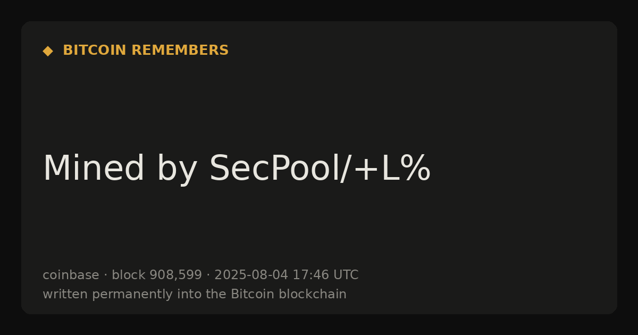Click the date 2025-08-04
Viewport: 638px width, 335px height.
pos(251,275)
